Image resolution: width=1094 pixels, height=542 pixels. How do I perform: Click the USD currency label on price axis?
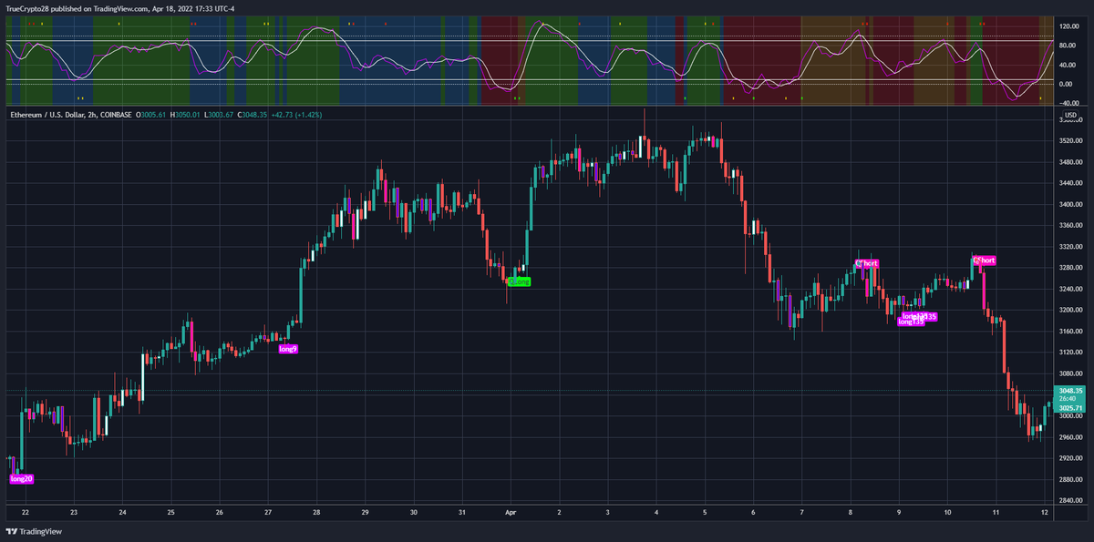tap(1070, 115)
